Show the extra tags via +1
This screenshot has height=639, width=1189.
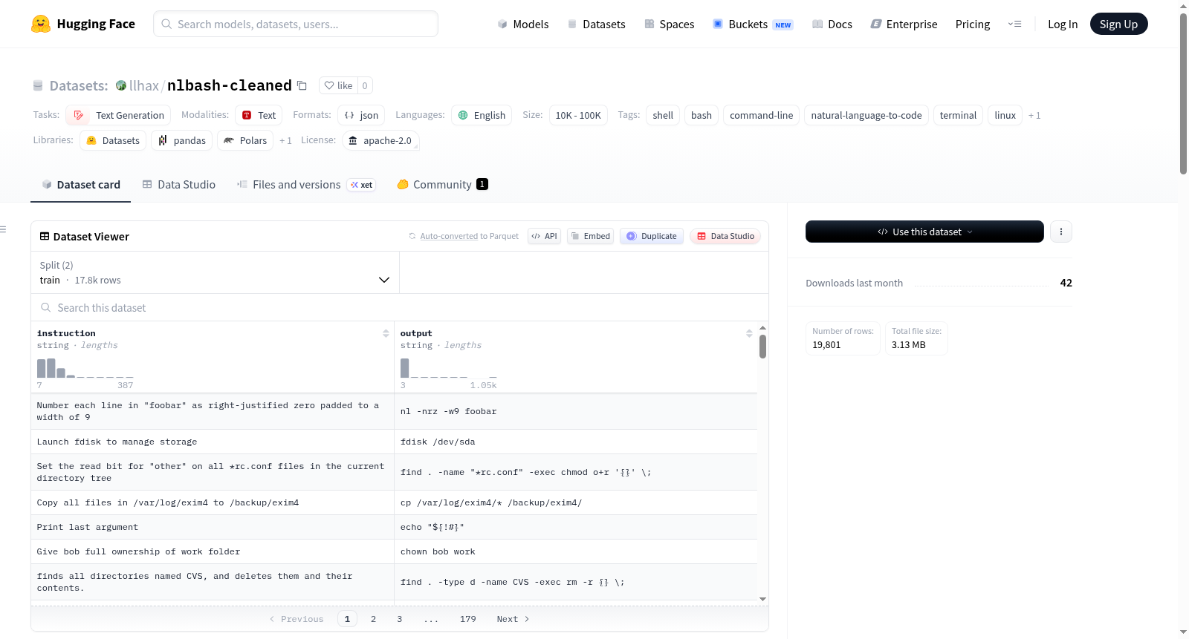coord(1034,115)
